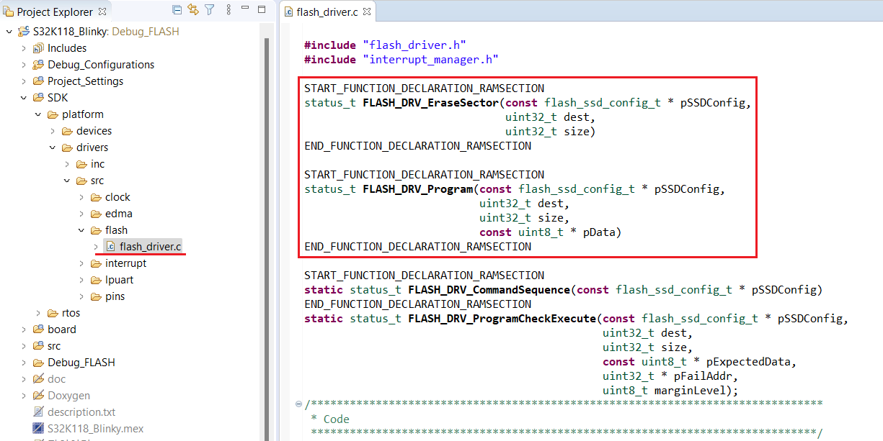This screenshot has width=883, height=441.
Task: Toggle Link with Editor icon
Action: click(193, 10)
